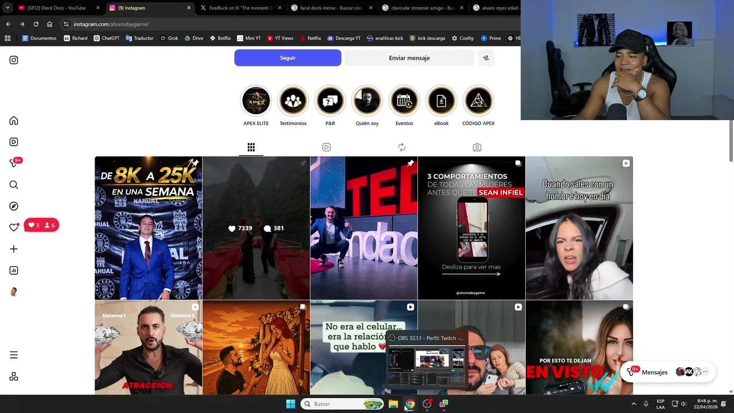Viewport: 734px width, 413px height.
Task: Click the instagram.com address bar
Action: [290, 24]
